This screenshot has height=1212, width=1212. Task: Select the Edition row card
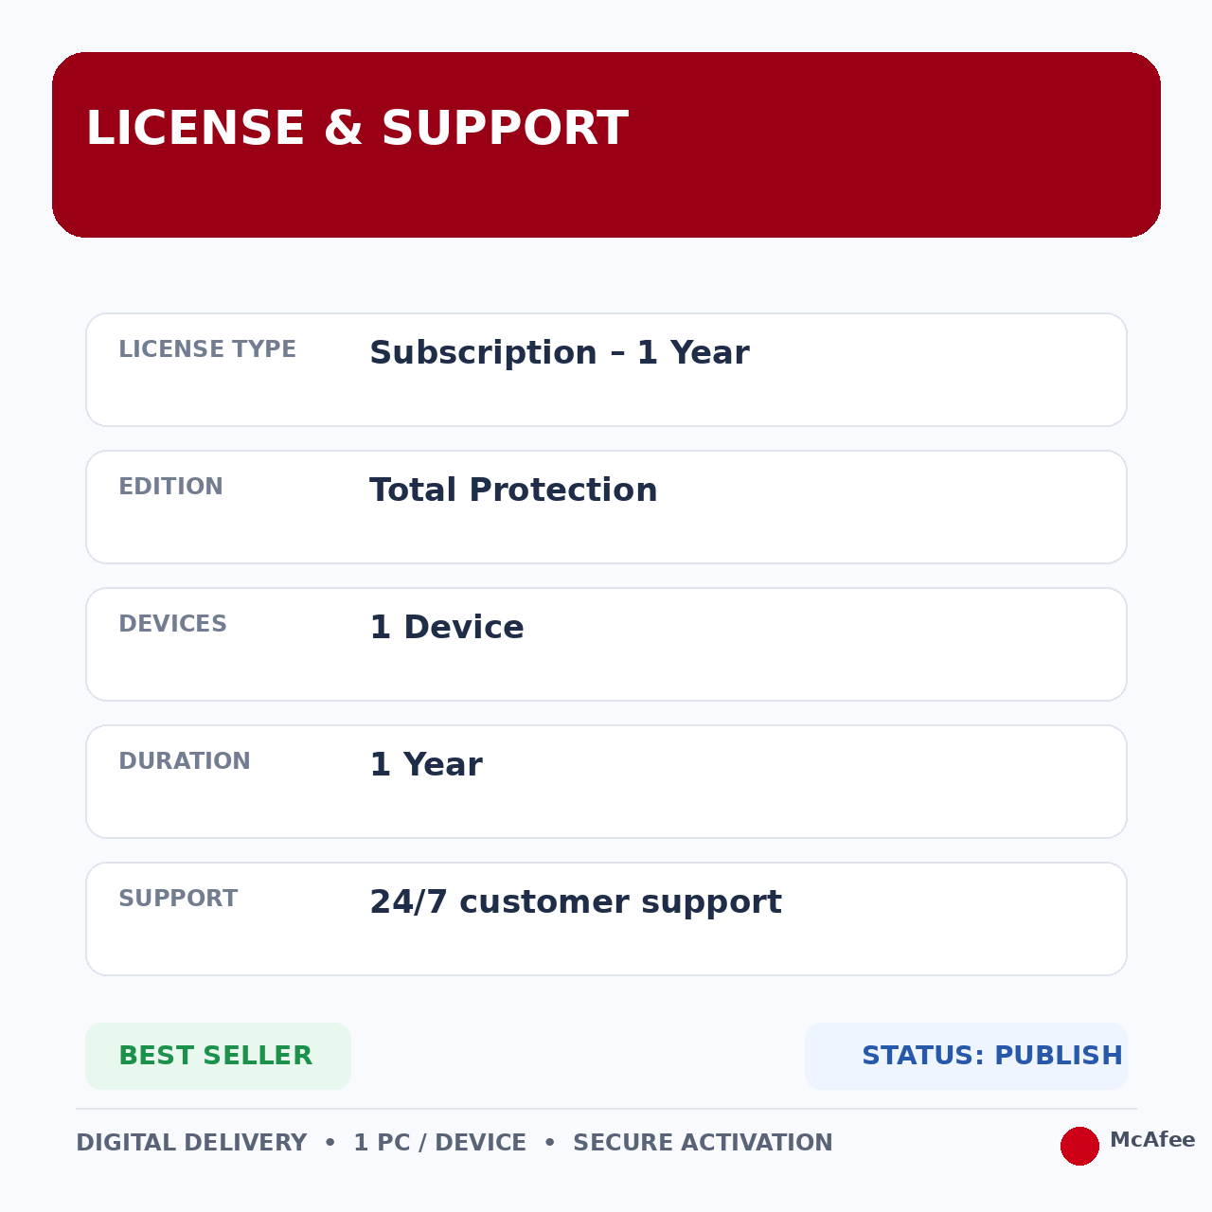pos(606,507)
